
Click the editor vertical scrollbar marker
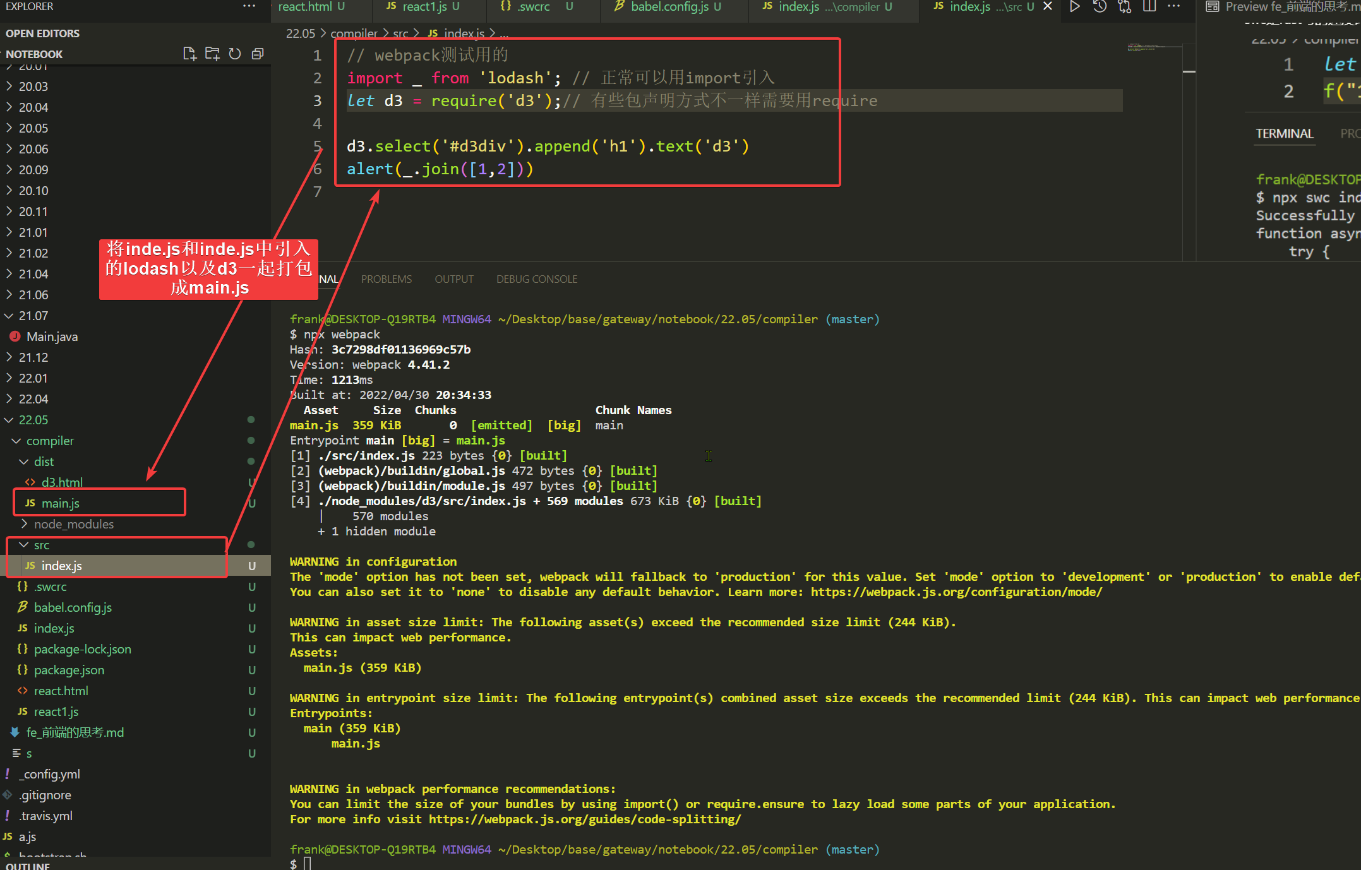tap(1189, 71)
